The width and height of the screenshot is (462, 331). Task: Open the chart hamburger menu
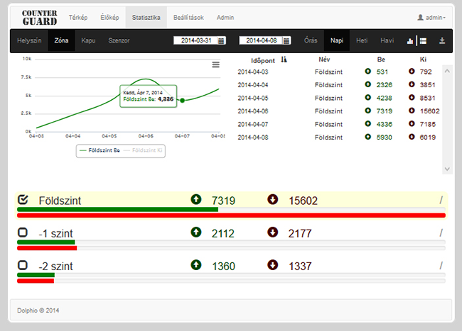pos(216,65)
